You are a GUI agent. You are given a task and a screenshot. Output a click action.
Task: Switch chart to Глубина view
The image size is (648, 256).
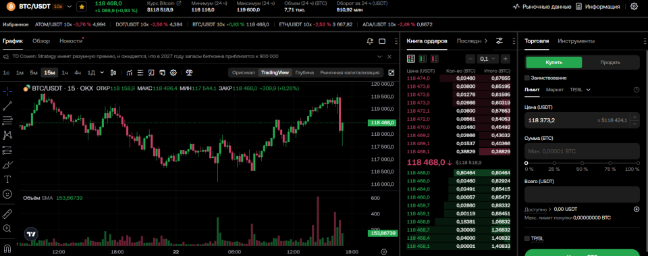(304, 73)
